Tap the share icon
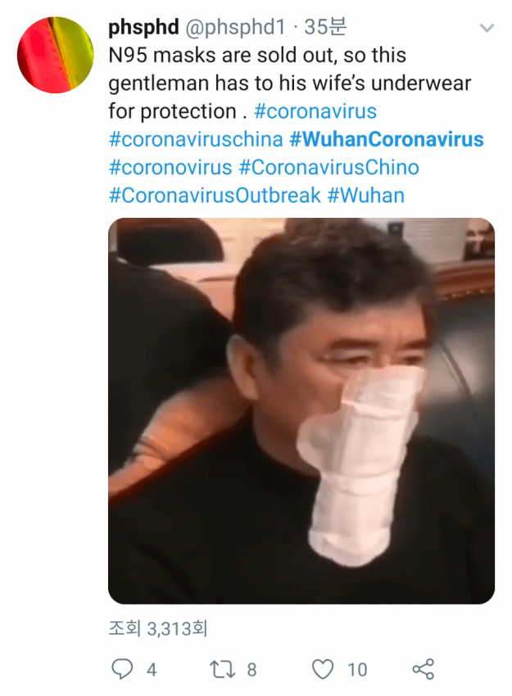 click(423, 669)
